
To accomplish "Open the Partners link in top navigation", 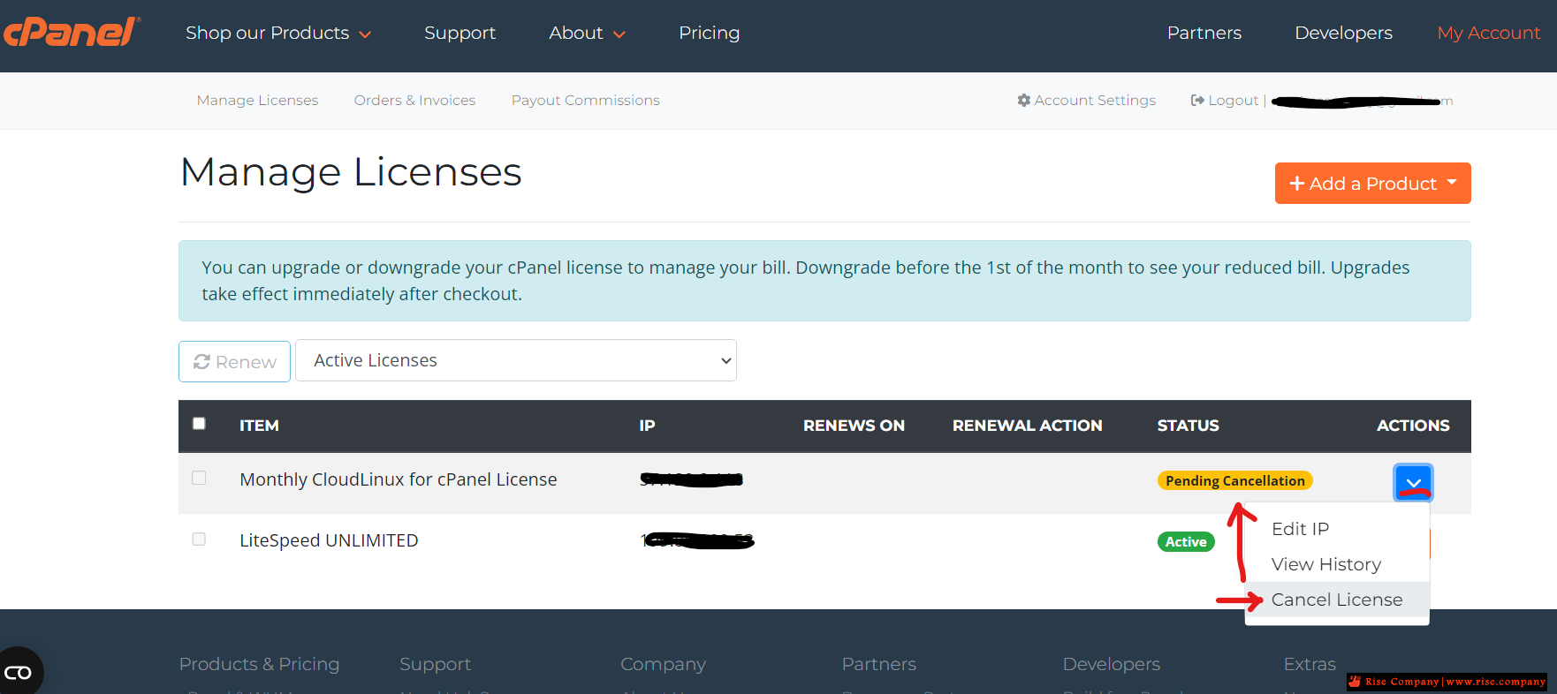I will pyautogui.click(x=1204, y=33).
